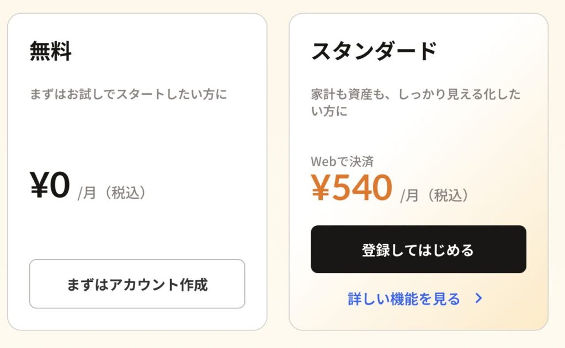Viewport: 565px width, 348px height.
Task: Click the 0 digit in the free price
Action: point(60,186)
